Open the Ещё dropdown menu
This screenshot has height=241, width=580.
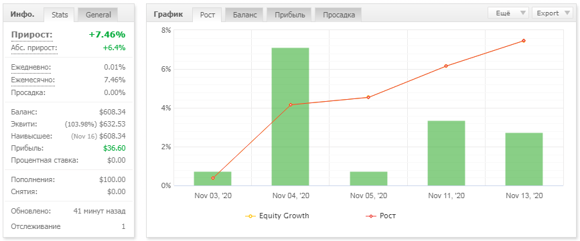point(508,13)
